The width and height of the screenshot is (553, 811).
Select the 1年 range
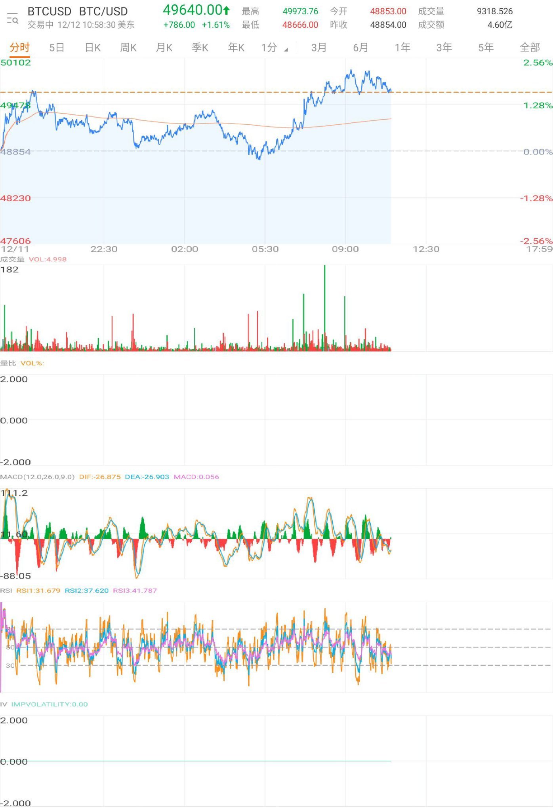[402, 48]
